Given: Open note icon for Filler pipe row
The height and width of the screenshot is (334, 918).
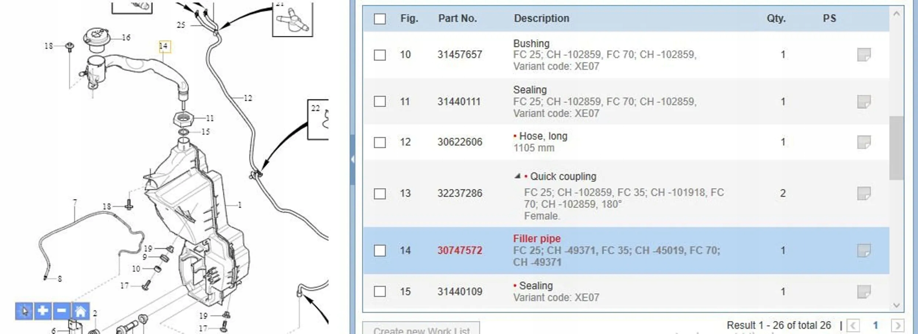Looking at the screenshot, I should pyautogui.click(x=864, y=250).
